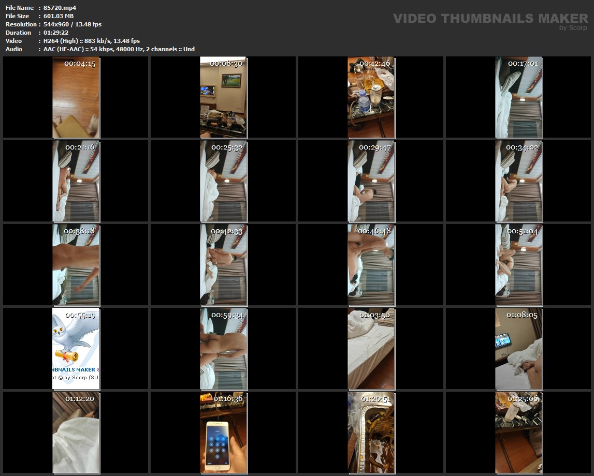This screenshot has height=476, width=594.
Task: Select the frame stamped 00:17:01
Action: pos(518,98)
